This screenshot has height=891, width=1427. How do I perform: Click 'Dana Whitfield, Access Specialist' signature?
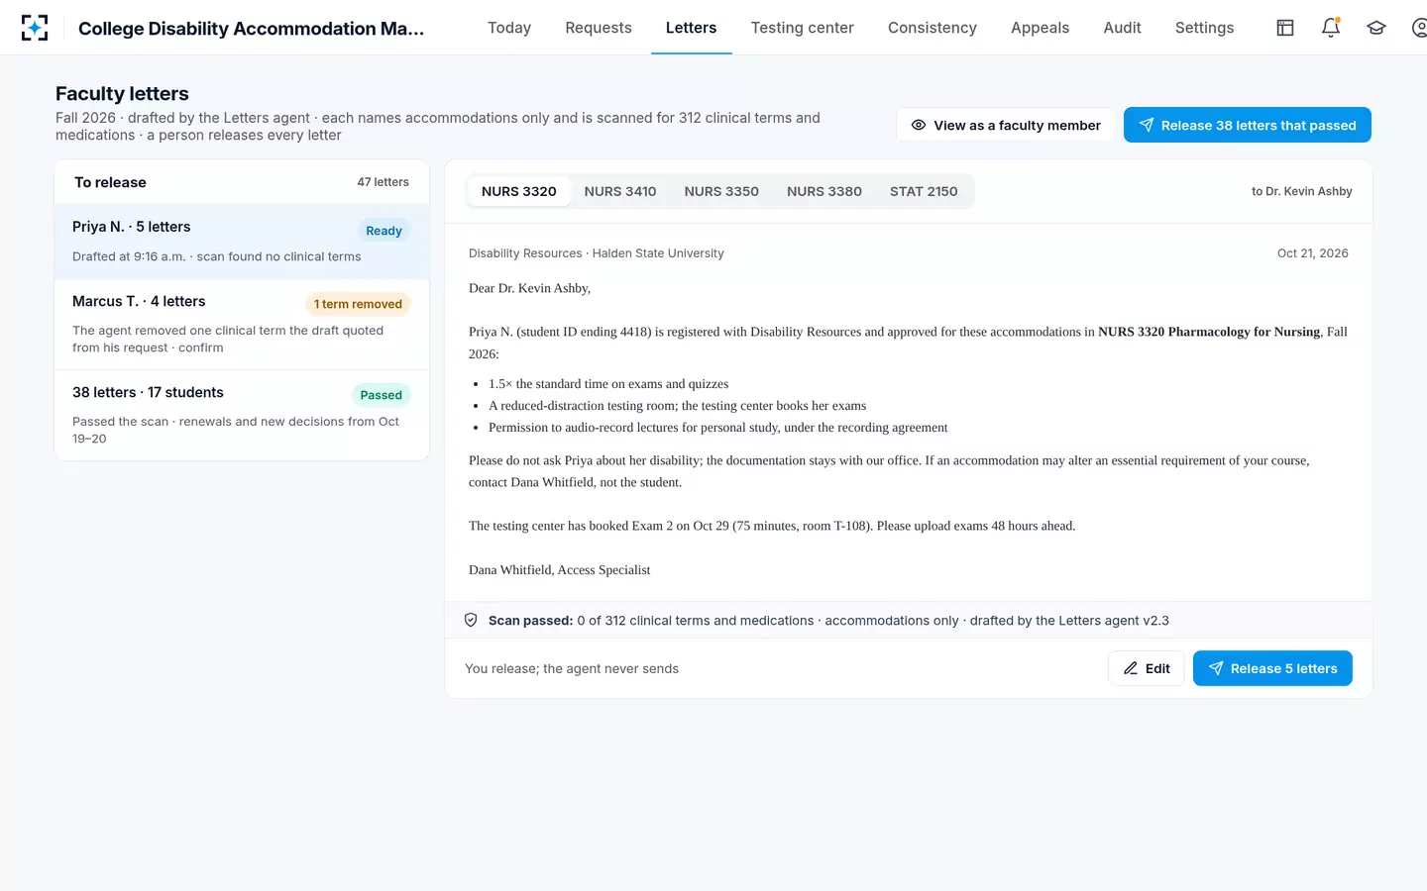coord(559,570)
